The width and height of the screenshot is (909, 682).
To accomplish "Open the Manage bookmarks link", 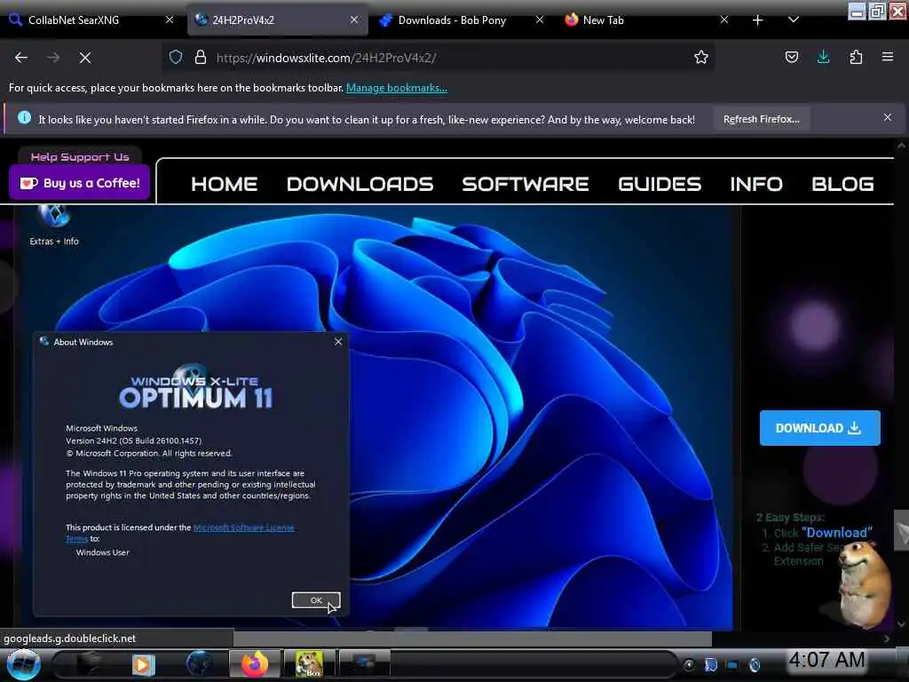I will coord(397,88).
